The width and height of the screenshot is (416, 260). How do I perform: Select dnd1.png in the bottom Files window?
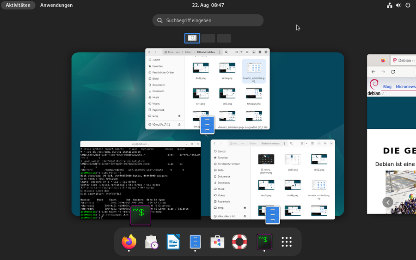(293, 162)
